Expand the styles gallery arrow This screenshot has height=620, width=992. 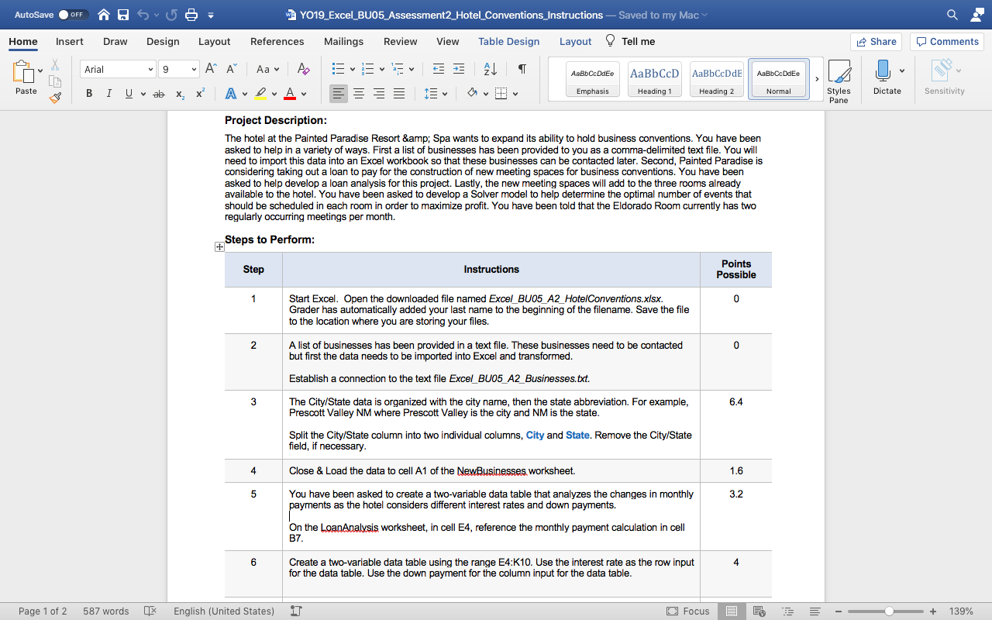[817, 79]
